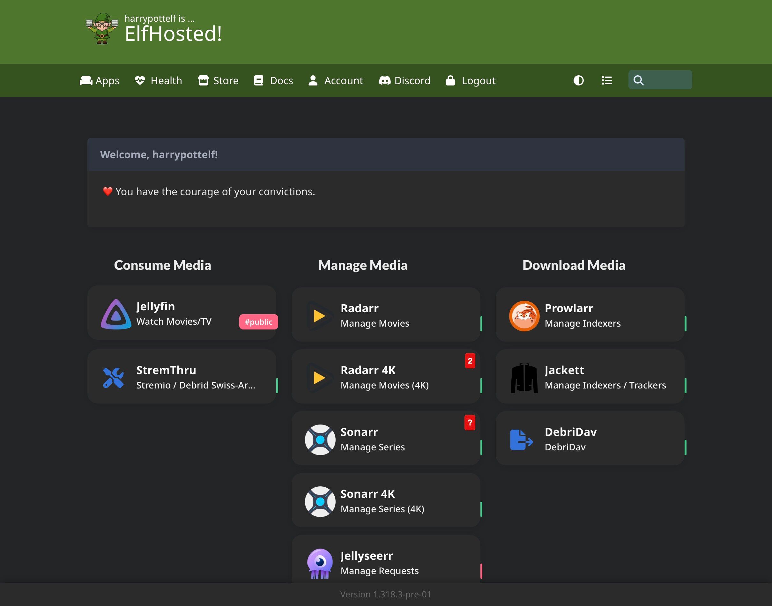Click the #public tag on Jellyfin
The height and width of the screenshot is (606, 772).
258,322
